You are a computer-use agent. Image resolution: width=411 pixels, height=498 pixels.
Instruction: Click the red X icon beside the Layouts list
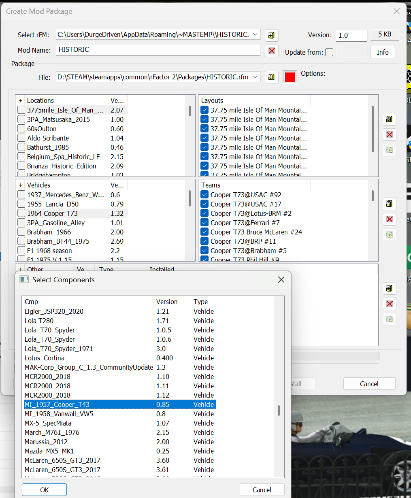coord(389,134)
